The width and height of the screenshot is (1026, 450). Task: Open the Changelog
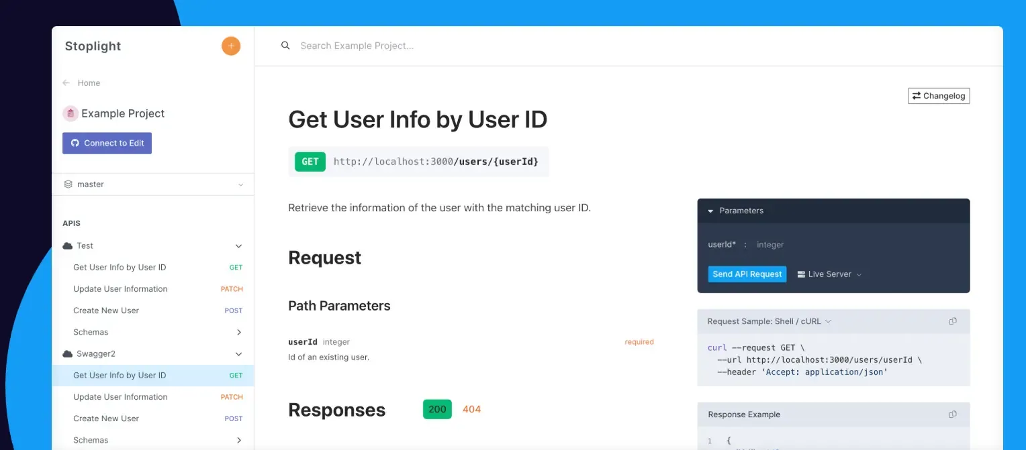(939, 96)
